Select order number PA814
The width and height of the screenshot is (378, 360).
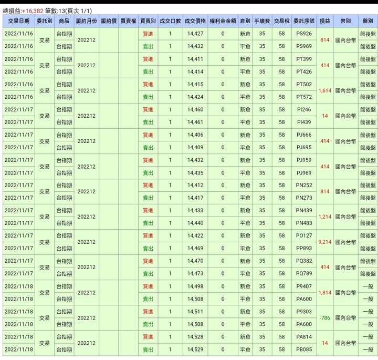pos(304,337)
